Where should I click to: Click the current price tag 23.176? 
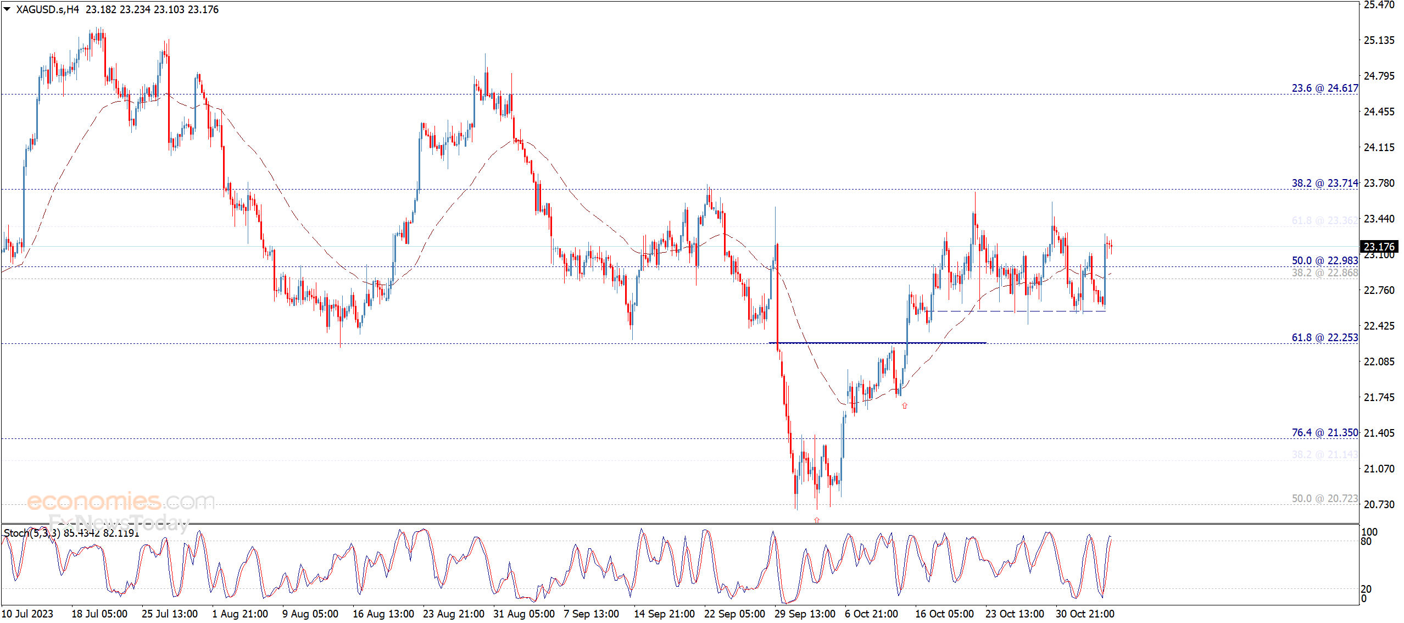click(1379, 247)
